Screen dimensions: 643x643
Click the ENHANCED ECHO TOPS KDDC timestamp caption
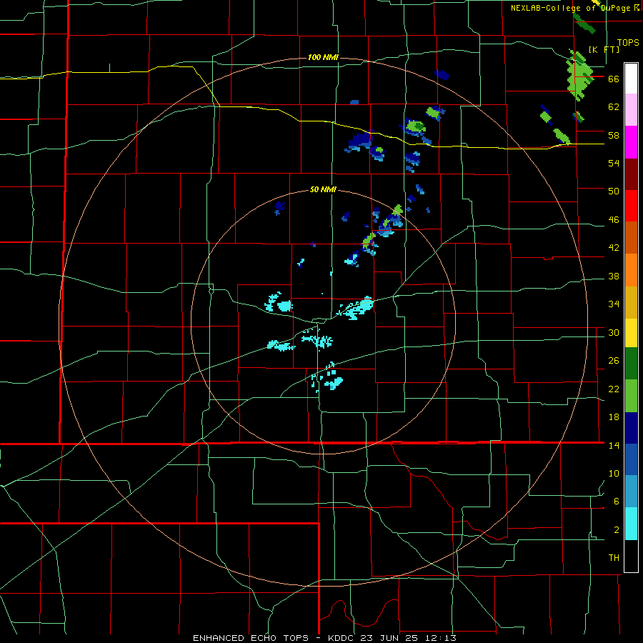(324, 638)
